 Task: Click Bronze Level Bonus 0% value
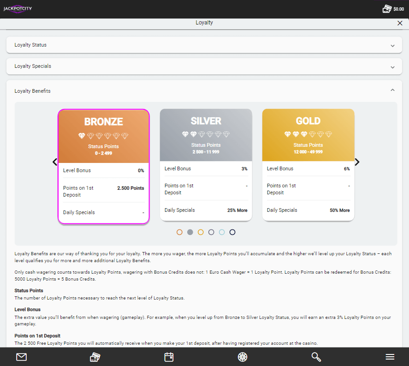141,170
